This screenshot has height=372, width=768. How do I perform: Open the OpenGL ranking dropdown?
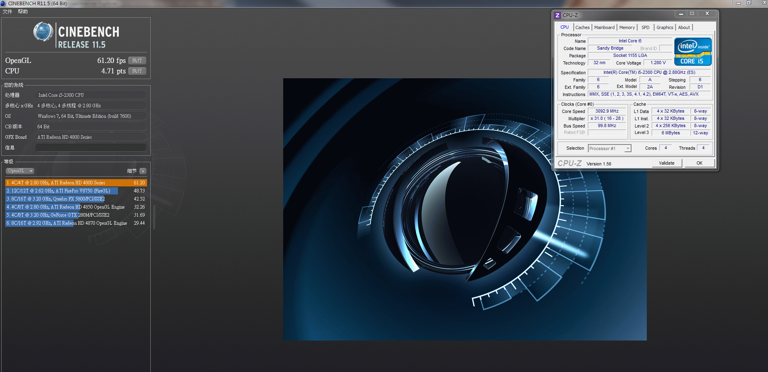(20, 171)
